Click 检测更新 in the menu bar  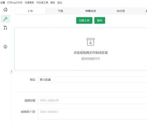point(29,2)
